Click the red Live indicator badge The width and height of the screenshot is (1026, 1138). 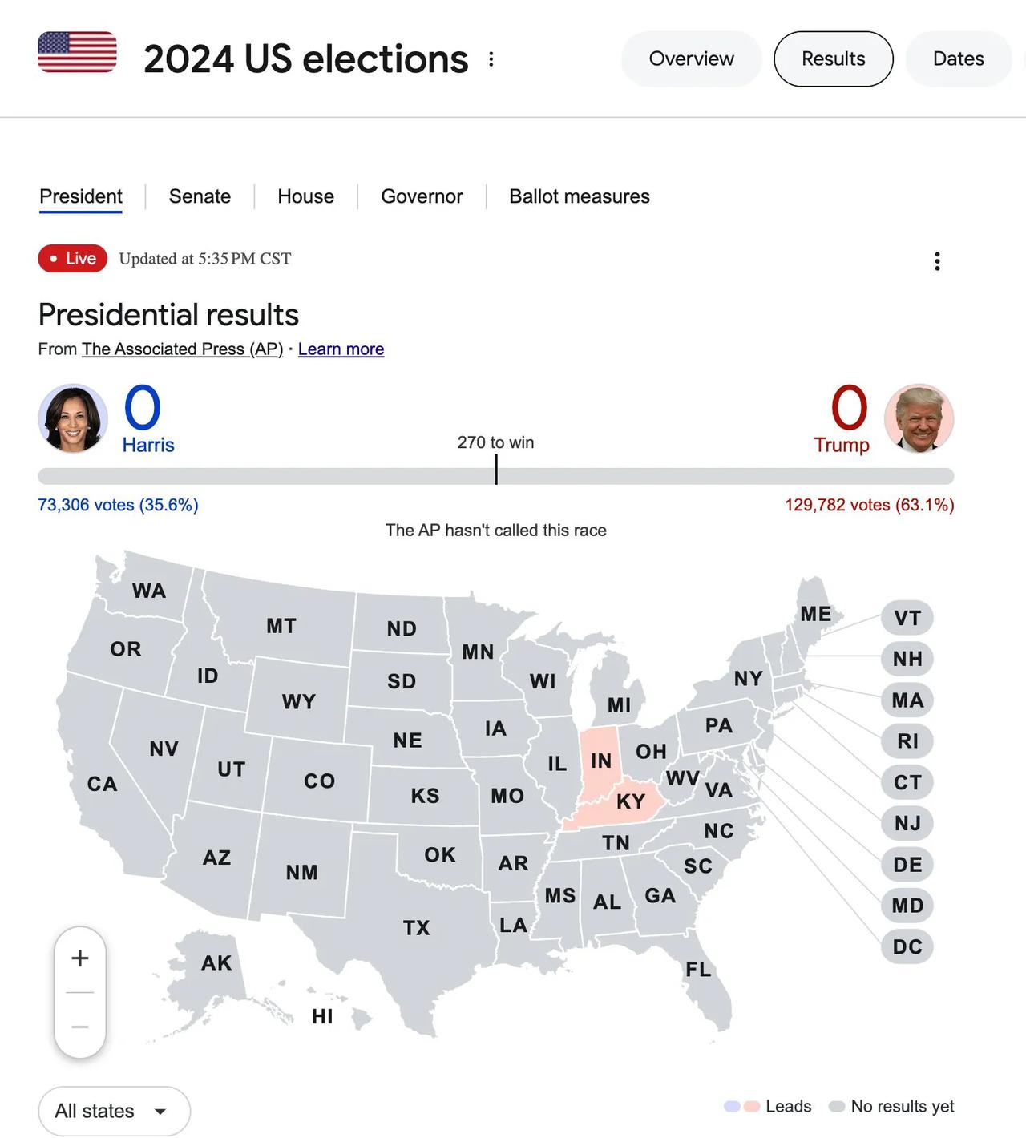[x=72, y=258]
